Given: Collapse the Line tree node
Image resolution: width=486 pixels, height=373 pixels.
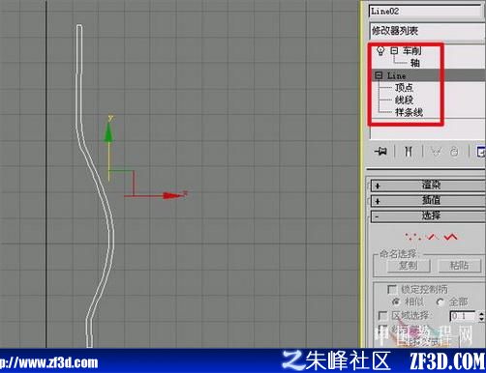Looking at the screenshot, I should (379, 75).
